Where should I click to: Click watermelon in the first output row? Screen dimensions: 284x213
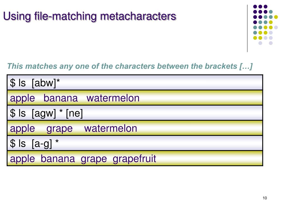point(113,98)
